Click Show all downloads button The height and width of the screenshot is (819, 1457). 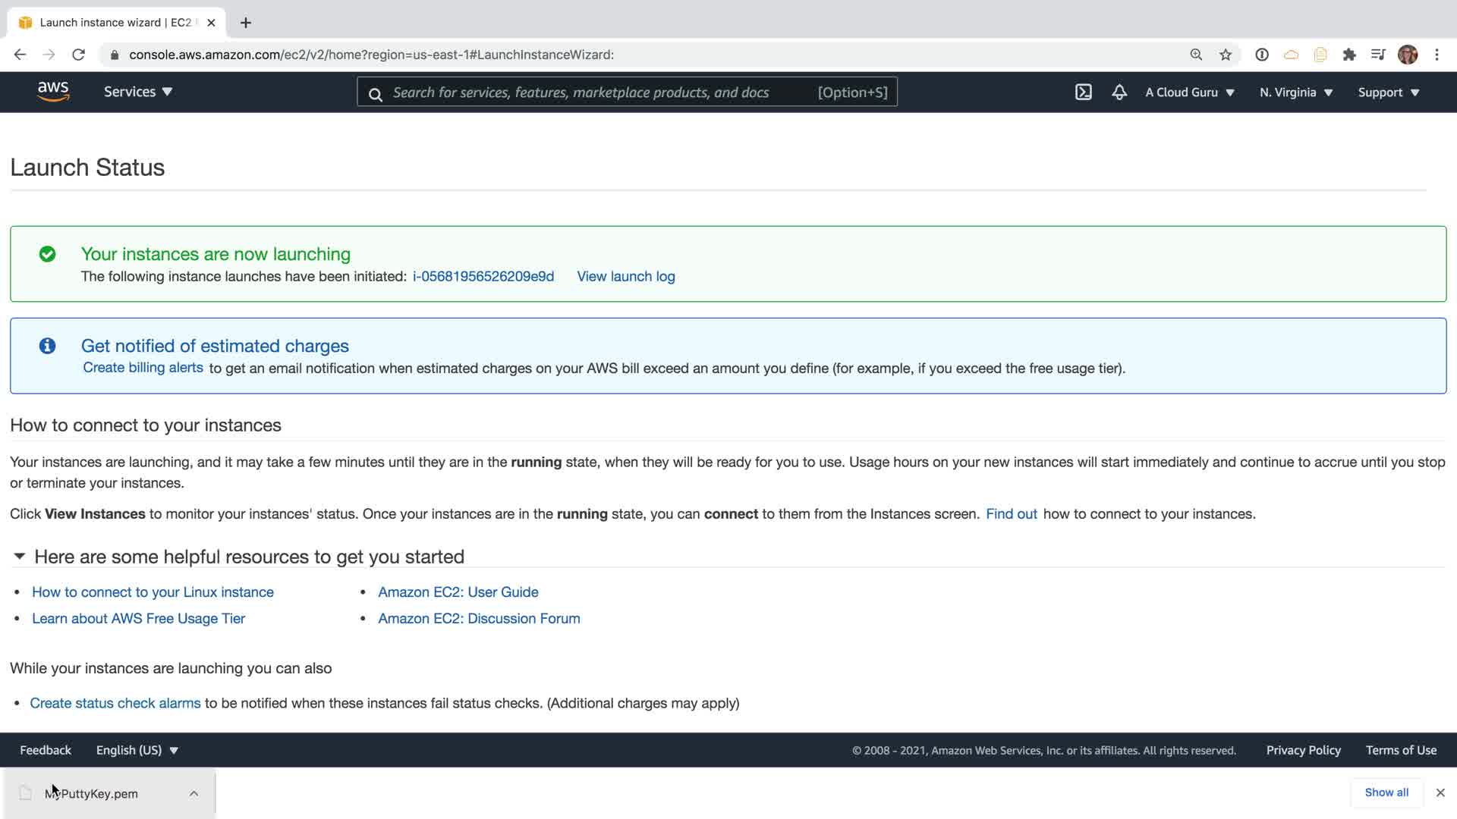tap(1386, 792)
